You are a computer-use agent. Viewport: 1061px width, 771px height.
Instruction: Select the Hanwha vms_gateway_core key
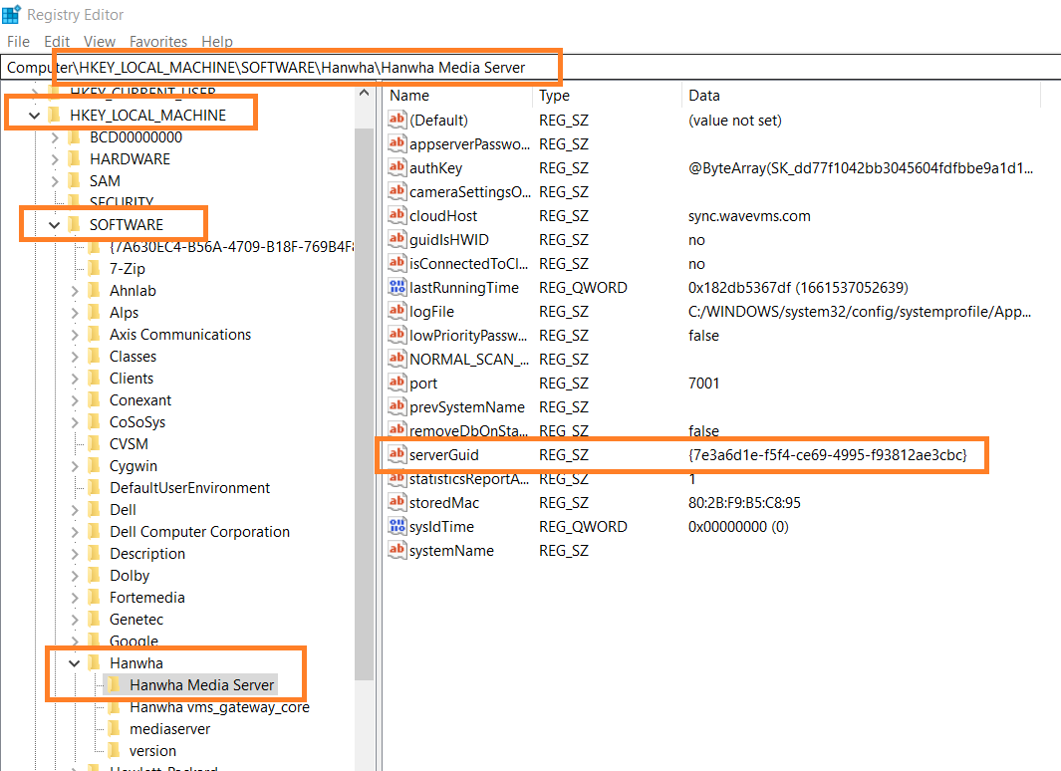click(x=219, y=707)
